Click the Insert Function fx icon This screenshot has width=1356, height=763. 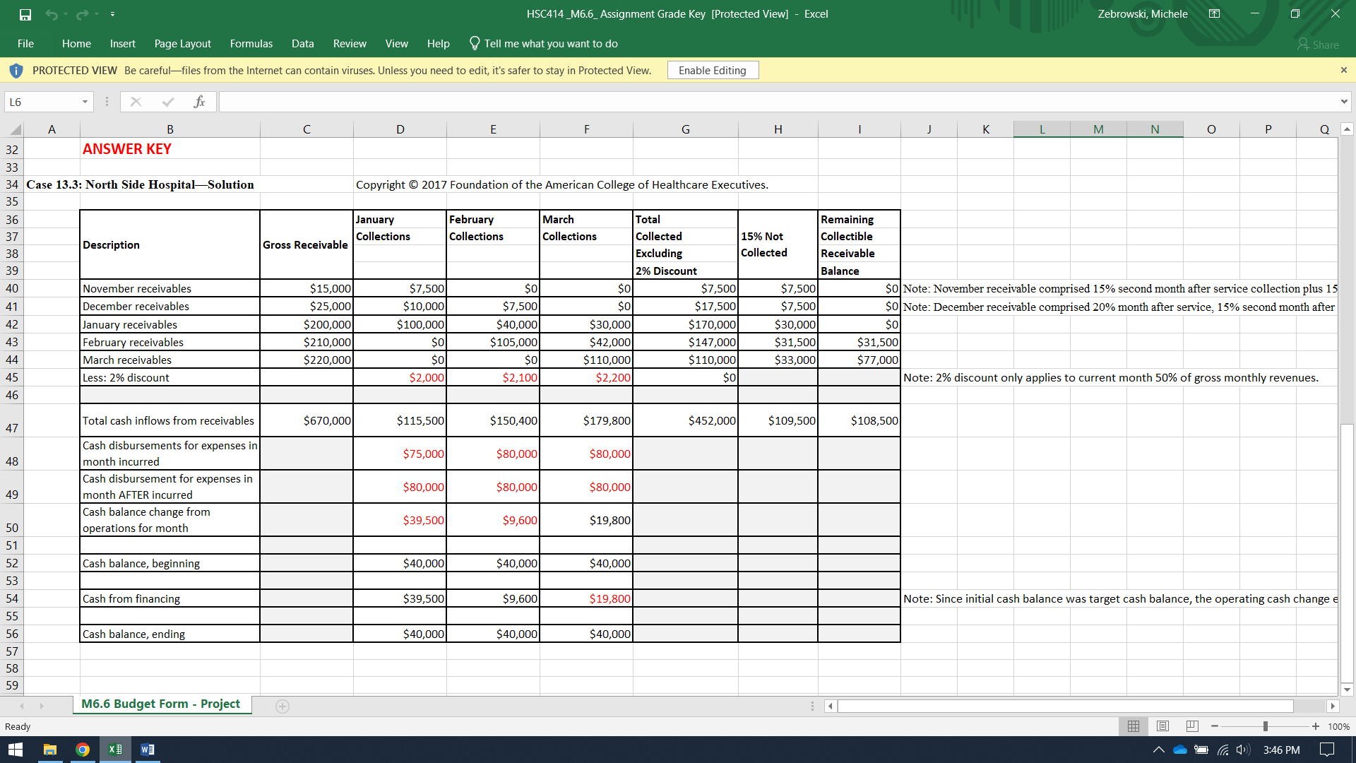click(200, 102)
